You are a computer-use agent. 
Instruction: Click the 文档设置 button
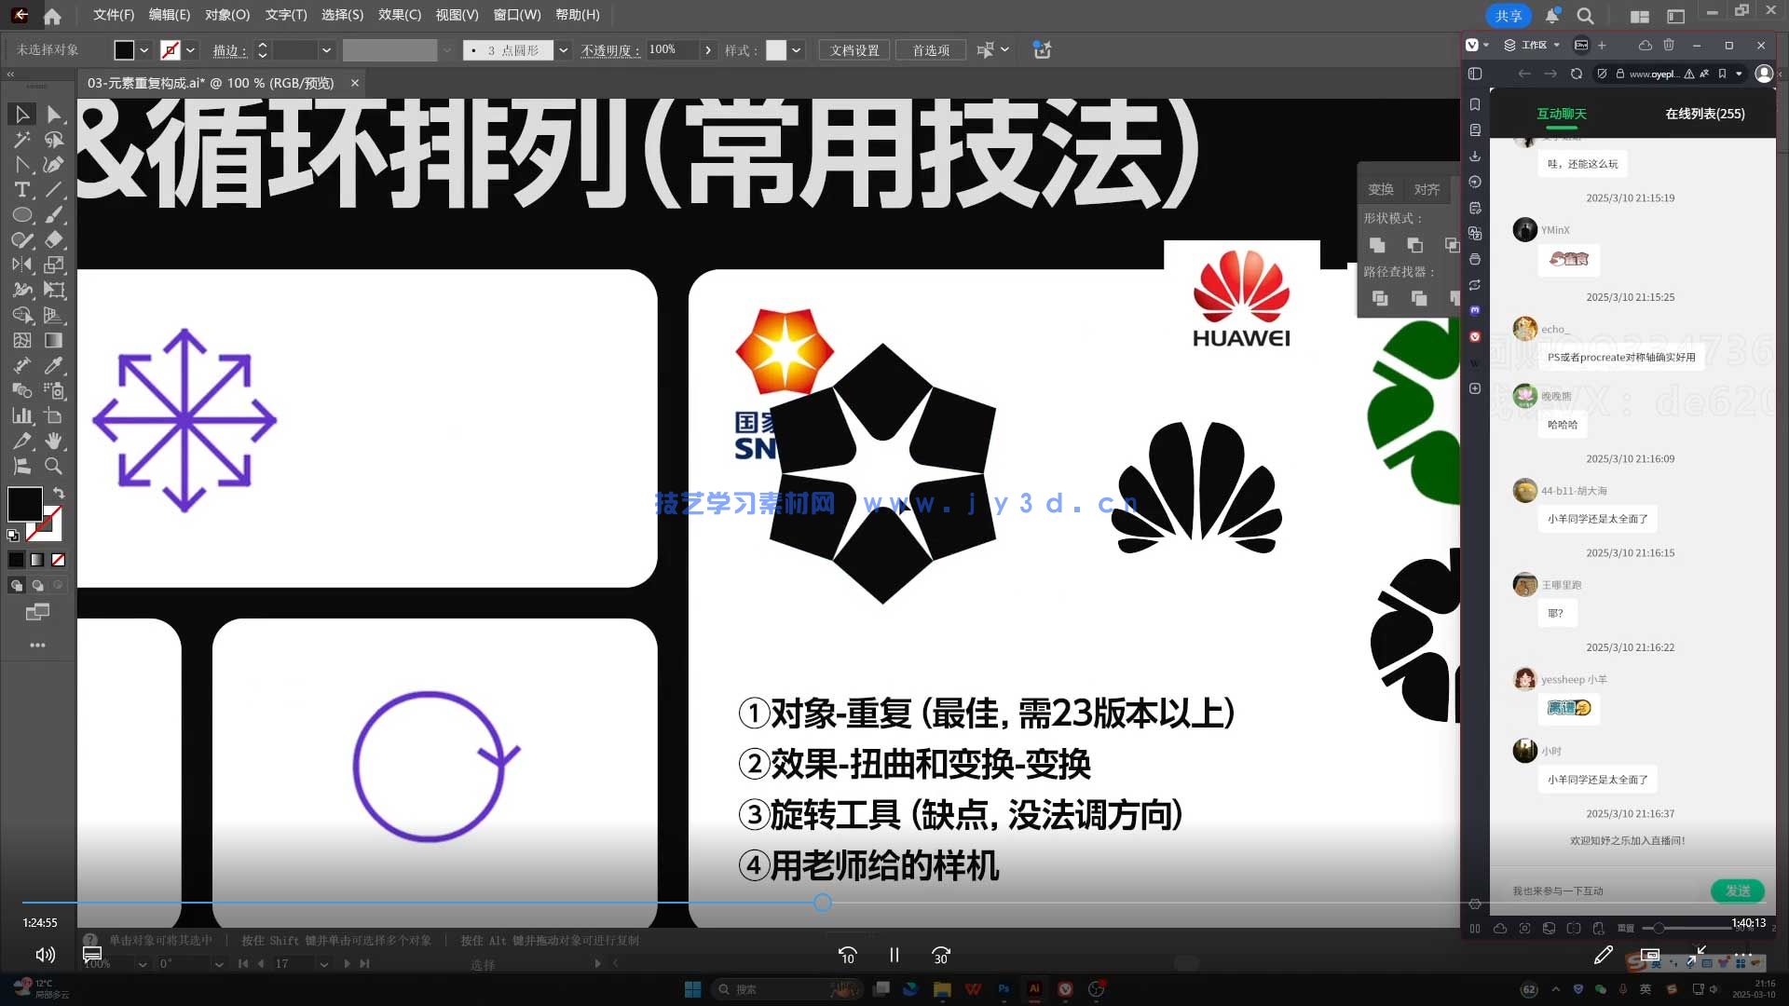click(x=853, y=49)
